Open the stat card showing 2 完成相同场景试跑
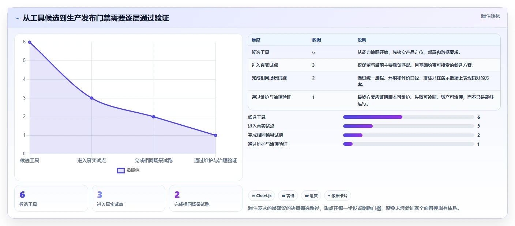Image resolution: width=515 pixels, height=226 pixels. [206, 198]
